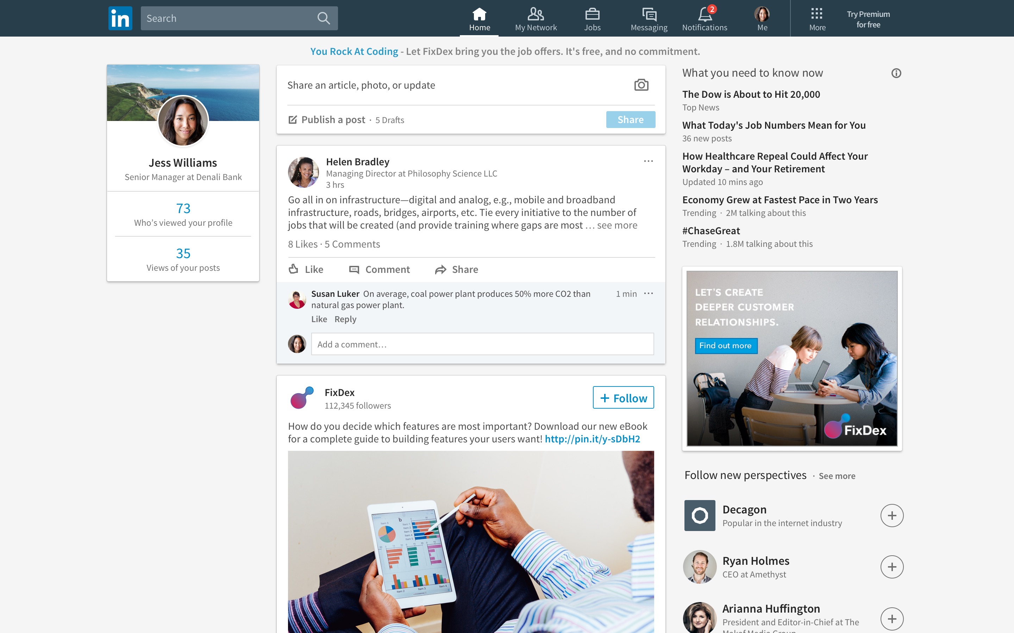Expand Susan Luker comment options
This screenshot has height=633, width=1014.
click(647, 294)
